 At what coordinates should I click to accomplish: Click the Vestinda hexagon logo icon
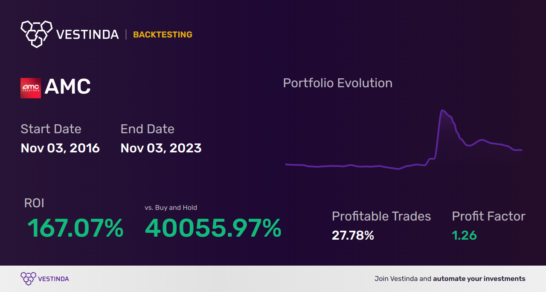36,34
